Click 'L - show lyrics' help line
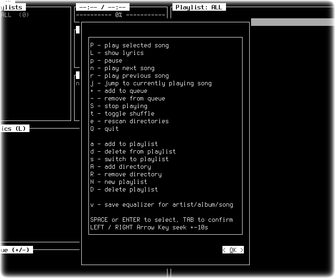335x278 pixels. point(117,53)
